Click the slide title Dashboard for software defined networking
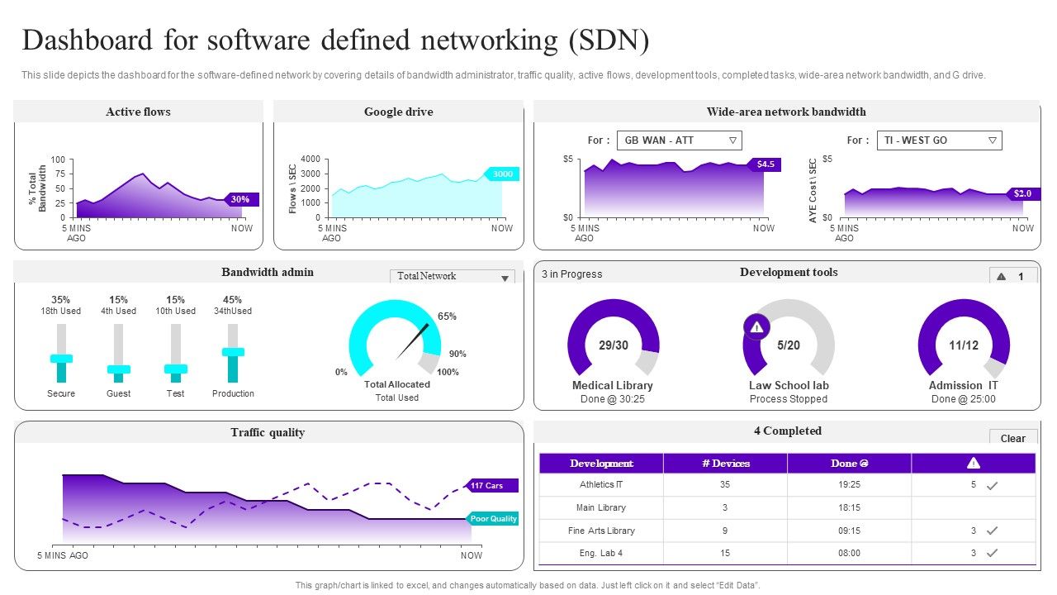 click(335, 40)
